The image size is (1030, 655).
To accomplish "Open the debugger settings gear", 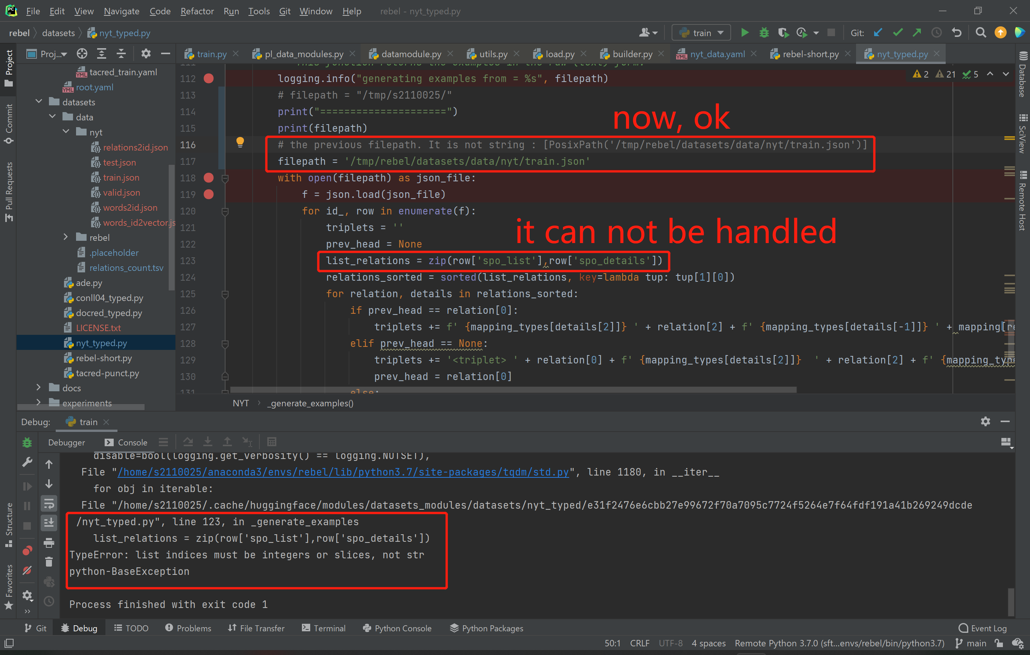I will 986,422.
